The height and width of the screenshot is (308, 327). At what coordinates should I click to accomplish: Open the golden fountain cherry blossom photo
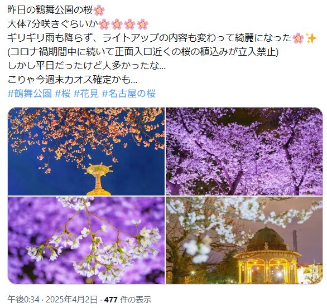86,151
